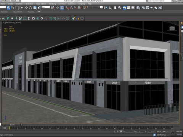Choose Rectangular Selection Region tool
Viewport: 183px width, 137px height.
pyautogui.click(x=17, y=8)
